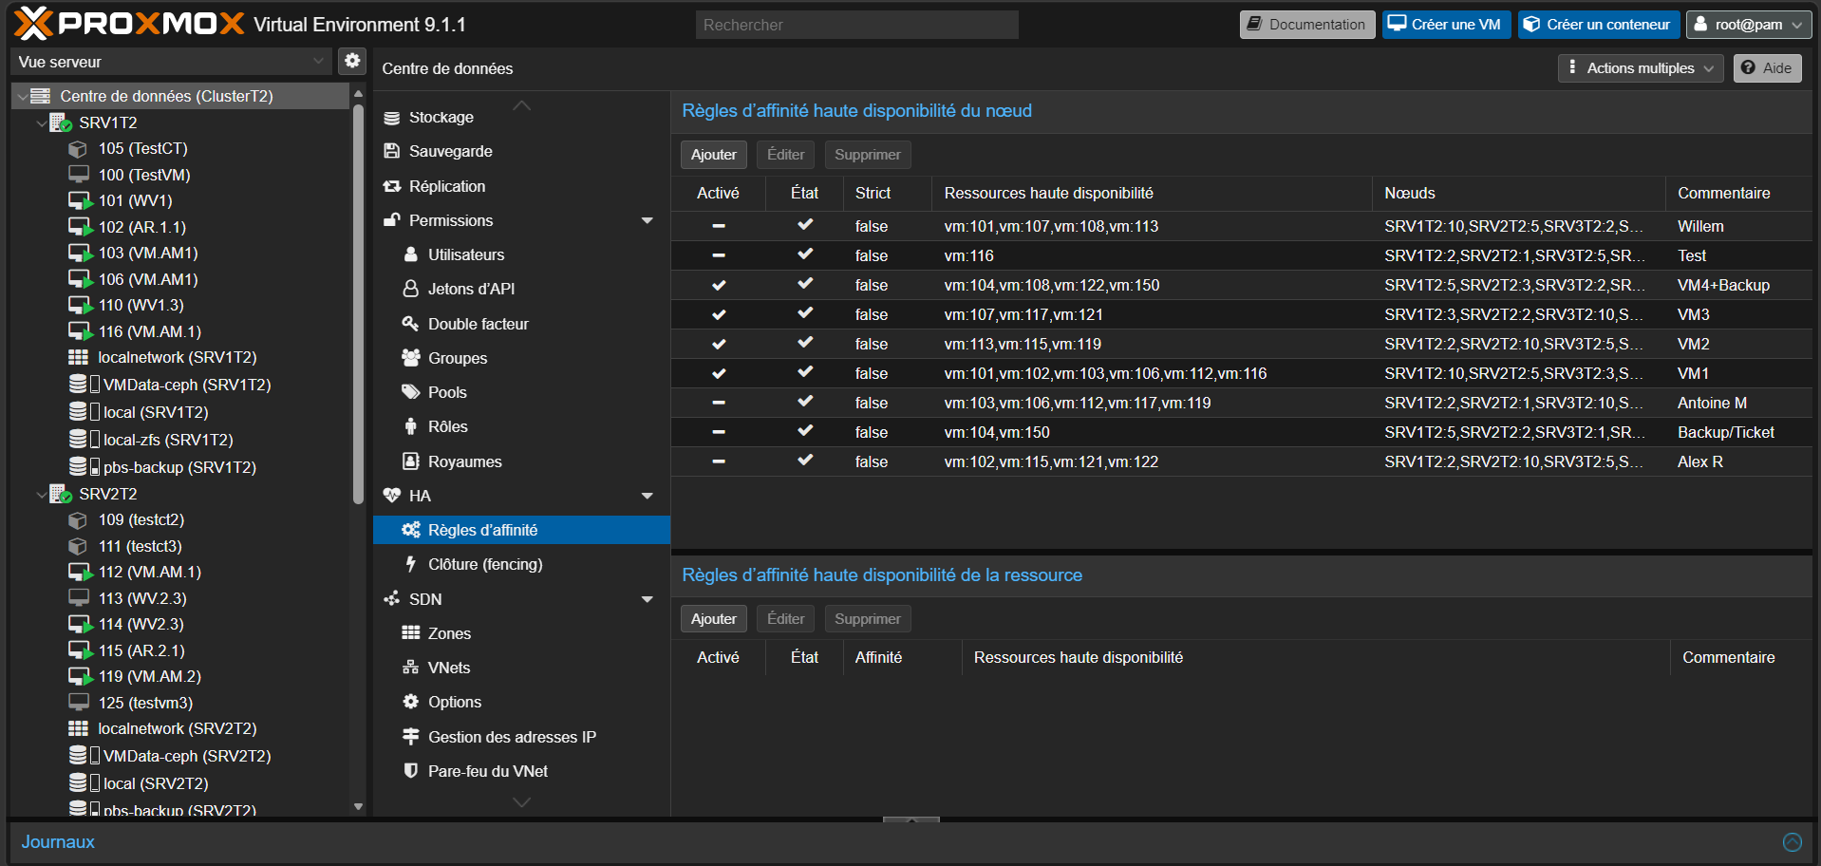Screen dimensions: 1821x866
Task: Click the Zones grid icon
Action: click(410, 633)
